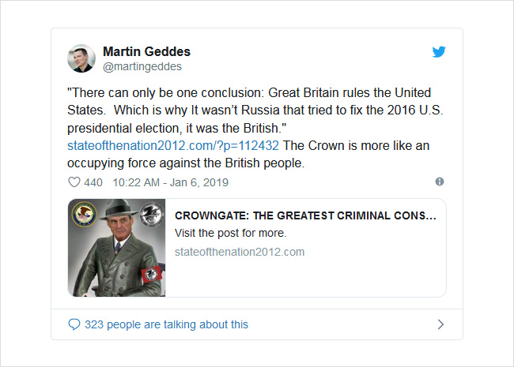Click the 10:22 AM - Jan 6, 2019 timestamp
Image resolution: width=514 pixels, height=367 pixels.
(171, 182)
